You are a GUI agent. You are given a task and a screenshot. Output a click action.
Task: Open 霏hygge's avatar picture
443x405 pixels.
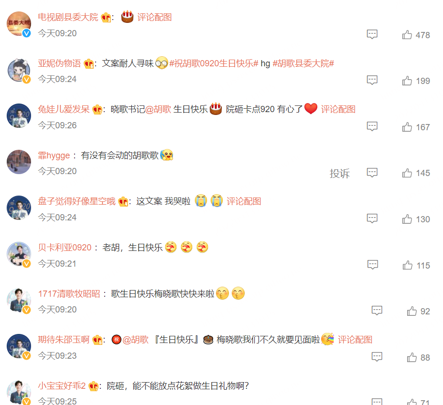coord(19,162)
